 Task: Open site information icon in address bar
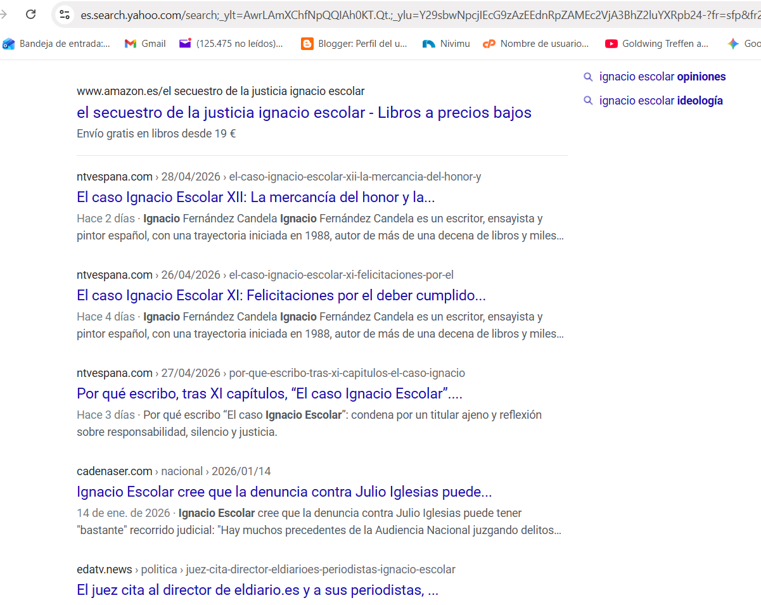[x=64, y=15]
